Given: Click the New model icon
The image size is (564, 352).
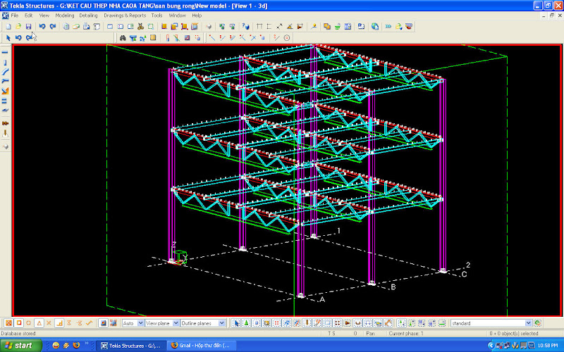Looking at the screenshot, I should tap(8, 26).
